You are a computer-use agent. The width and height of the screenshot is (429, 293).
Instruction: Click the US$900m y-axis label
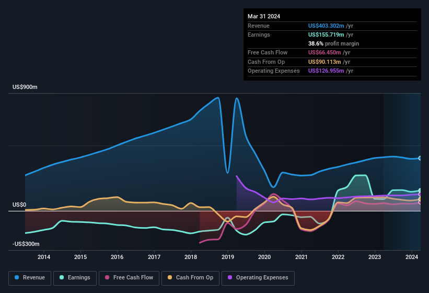click(x=25, y=87)
